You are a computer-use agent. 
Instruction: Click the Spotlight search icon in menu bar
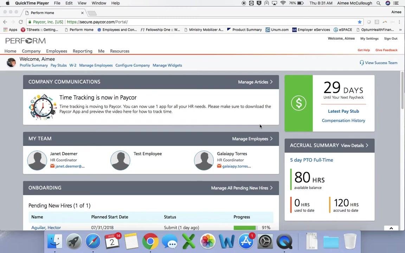pyautogui.click(x=378, y=3)
